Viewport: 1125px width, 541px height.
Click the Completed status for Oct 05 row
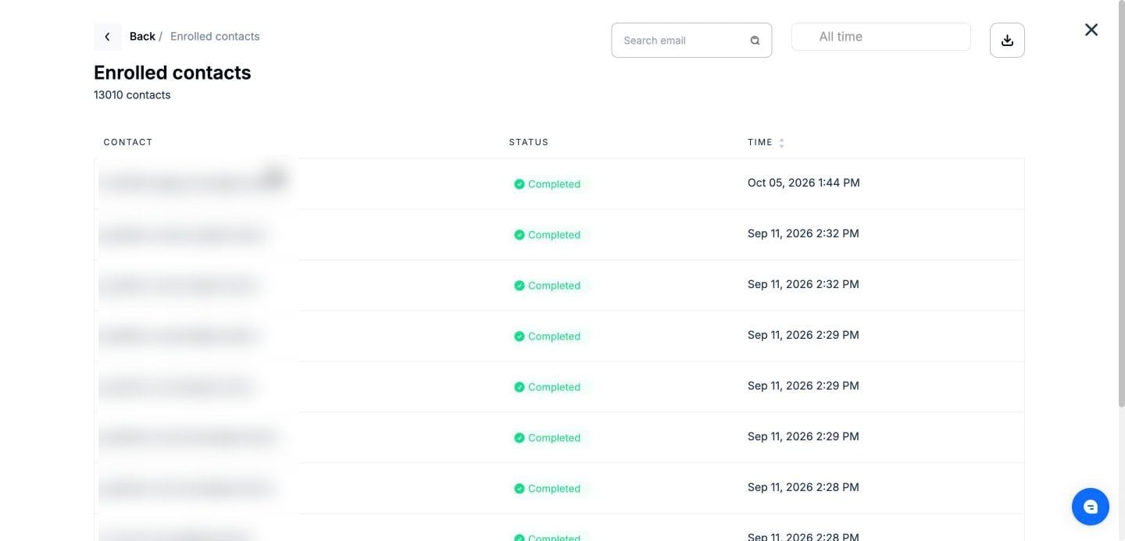coord(547,184)
